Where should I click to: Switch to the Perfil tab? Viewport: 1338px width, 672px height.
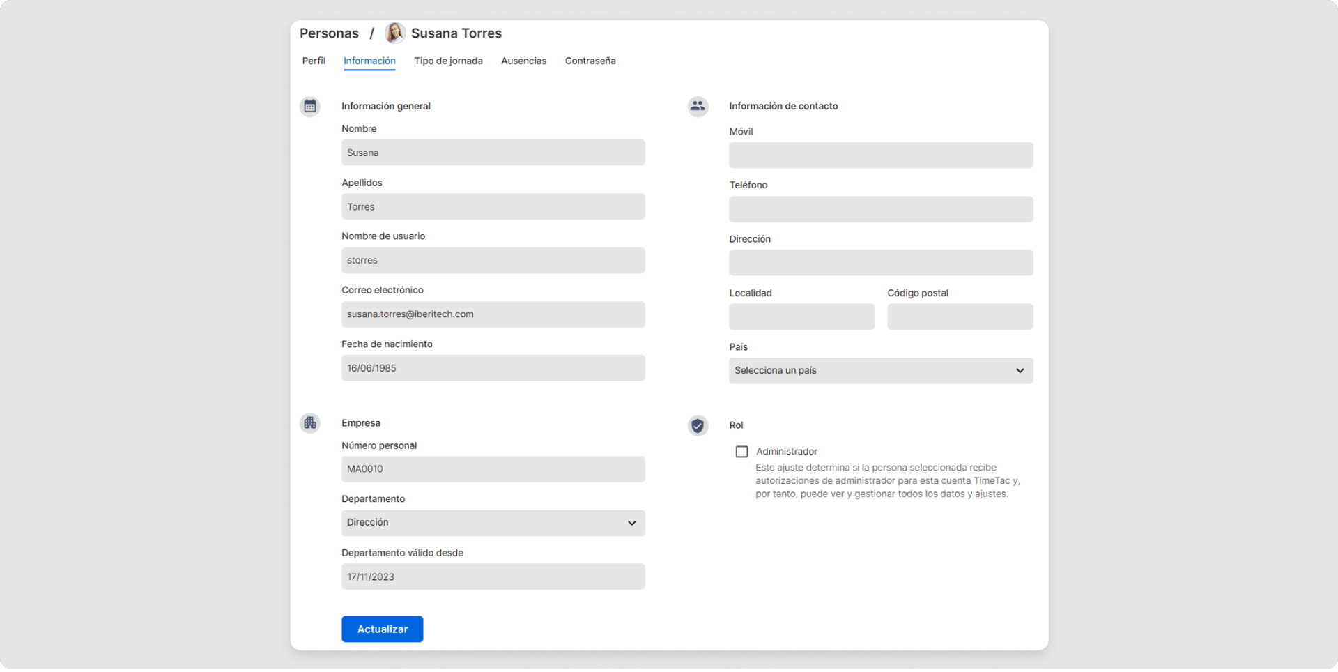pyautogui.click(x=314, y=61)
